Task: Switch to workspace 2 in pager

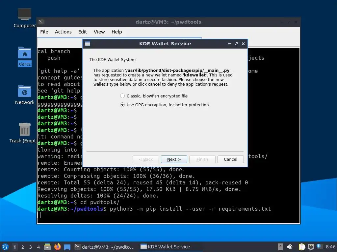Action: (x=23, y=247)
